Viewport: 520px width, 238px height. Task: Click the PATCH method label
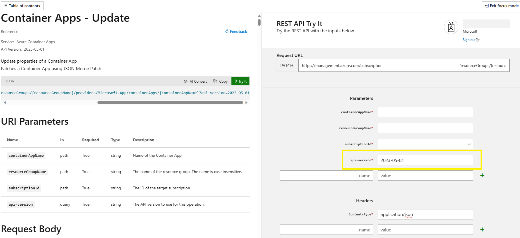(287, 66)
